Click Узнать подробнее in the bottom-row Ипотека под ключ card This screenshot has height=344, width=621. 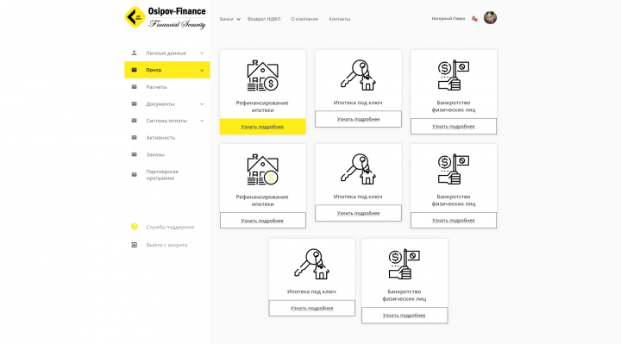click(x=311, y=308)
